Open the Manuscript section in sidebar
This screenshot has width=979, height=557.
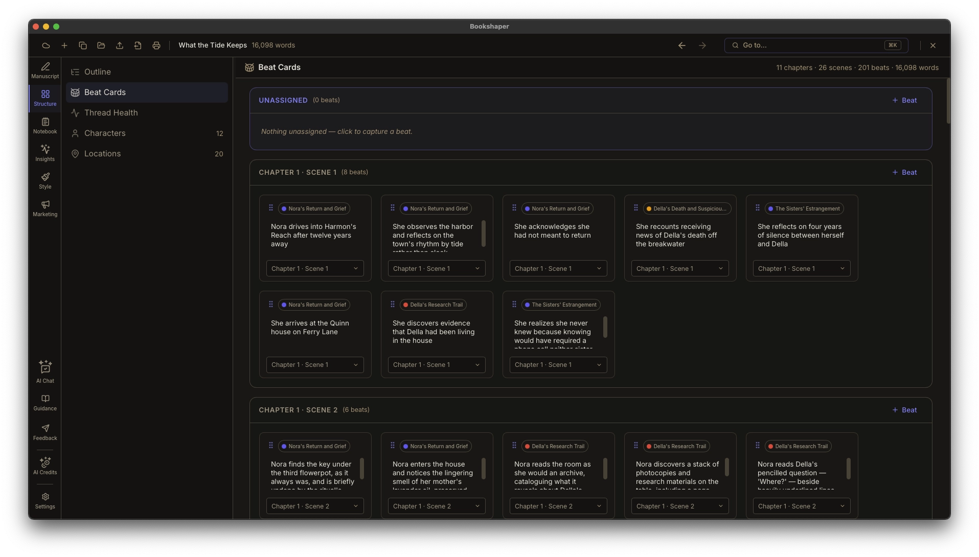[x=45, y=71]
